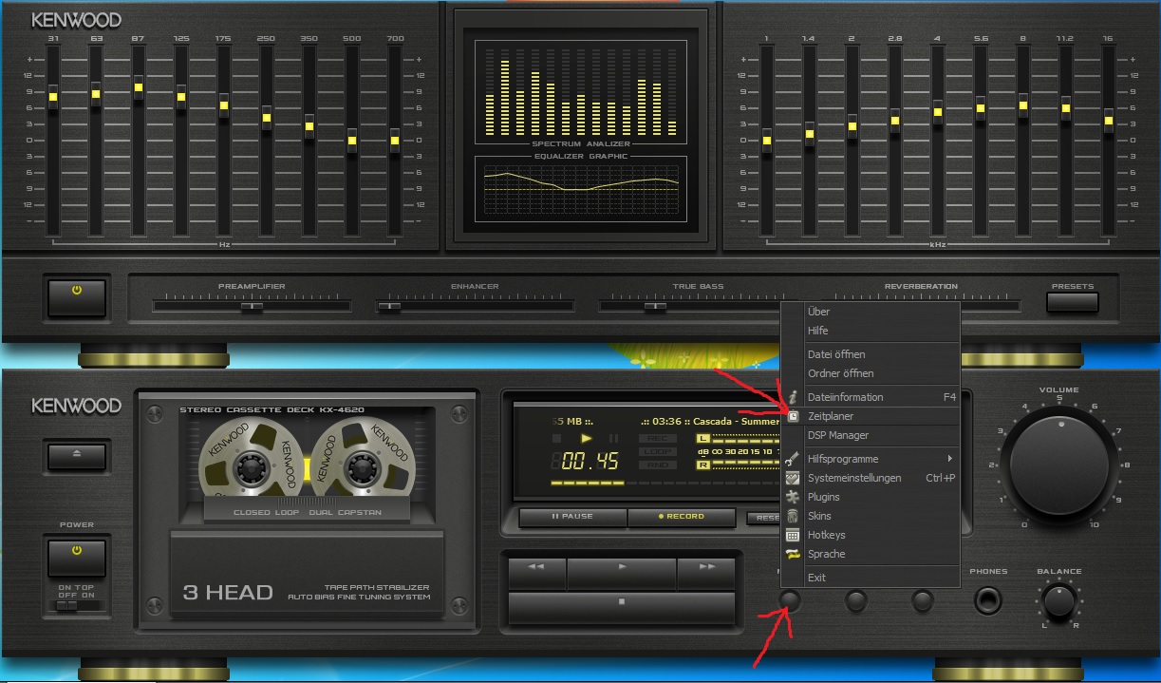
Task: Click the Systemeinstellungen checkmark icon
Action: [x=793, y=478]
